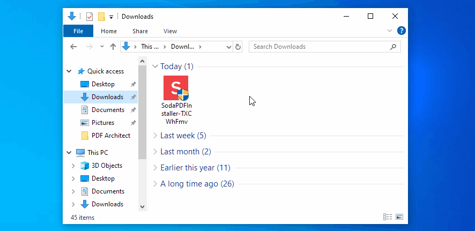Screen dimensions: 475x231
Task: Click navigation pane scrollbar up arrow
Action: [143, 62]
